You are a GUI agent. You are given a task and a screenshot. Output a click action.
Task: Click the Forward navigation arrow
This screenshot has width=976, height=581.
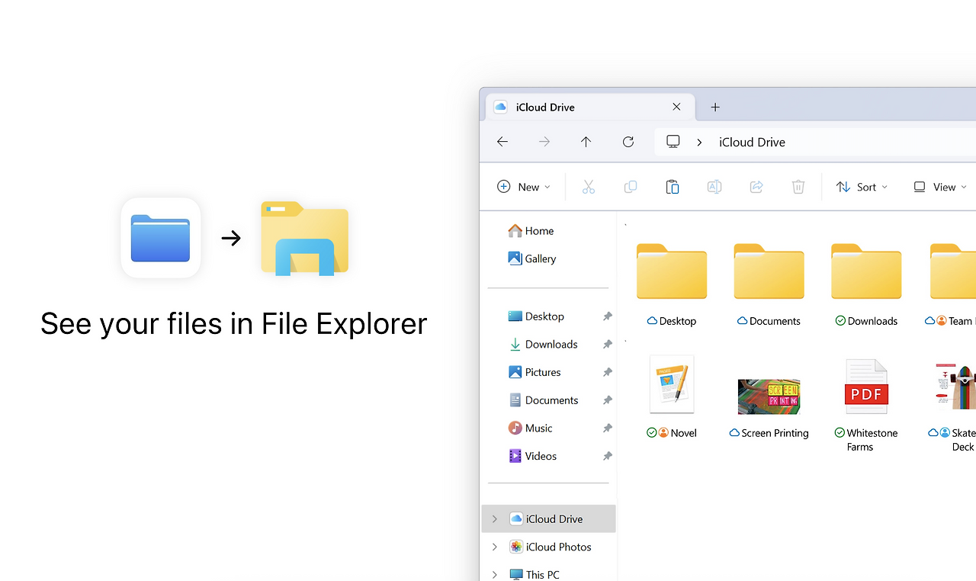[x=544, y=142]
